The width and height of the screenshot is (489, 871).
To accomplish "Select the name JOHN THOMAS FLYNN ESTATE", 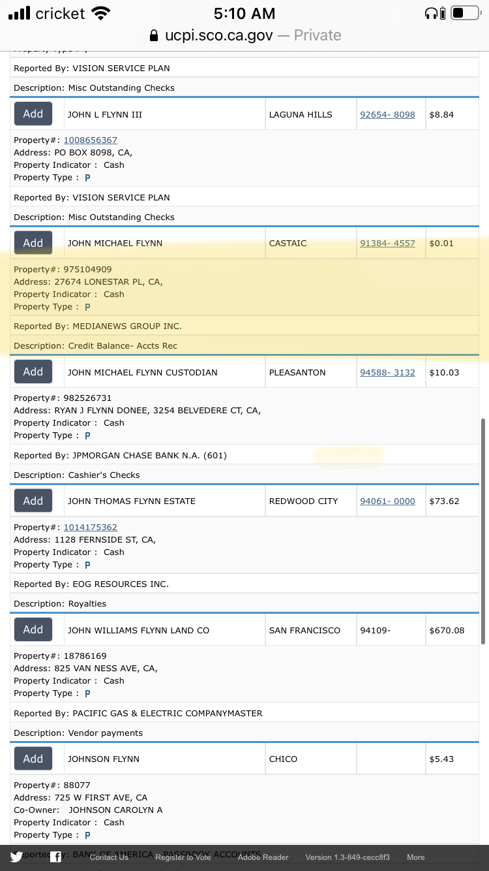I will tap(132, 501).
